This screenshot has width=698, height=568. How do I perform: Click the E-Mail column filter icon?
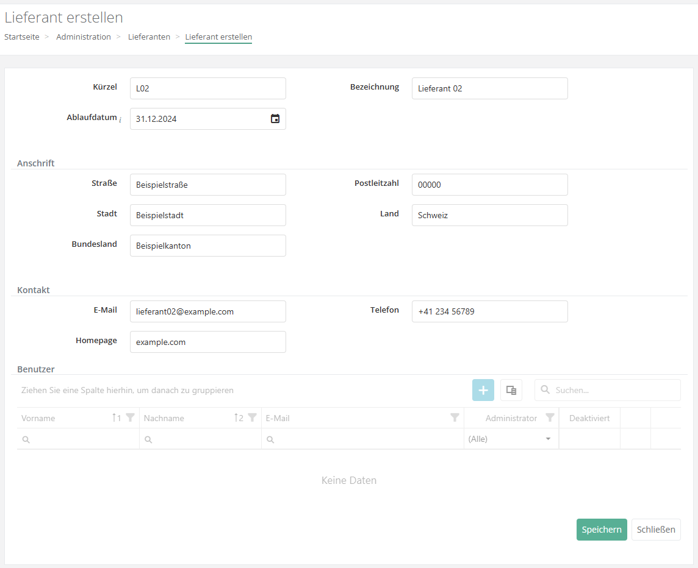click(455, 418)
